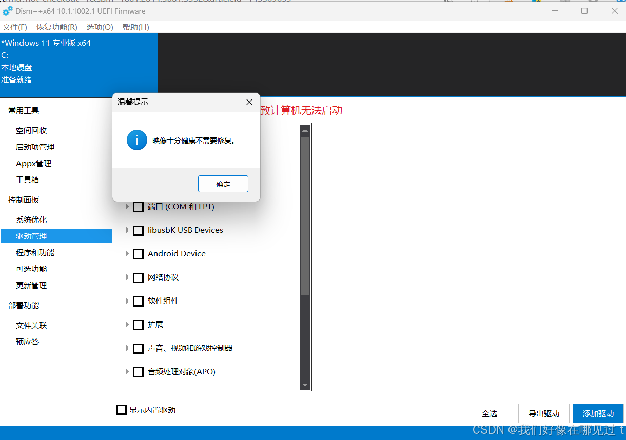
Task: Open 可选功能 in sidebar
Action: [31, 269]
